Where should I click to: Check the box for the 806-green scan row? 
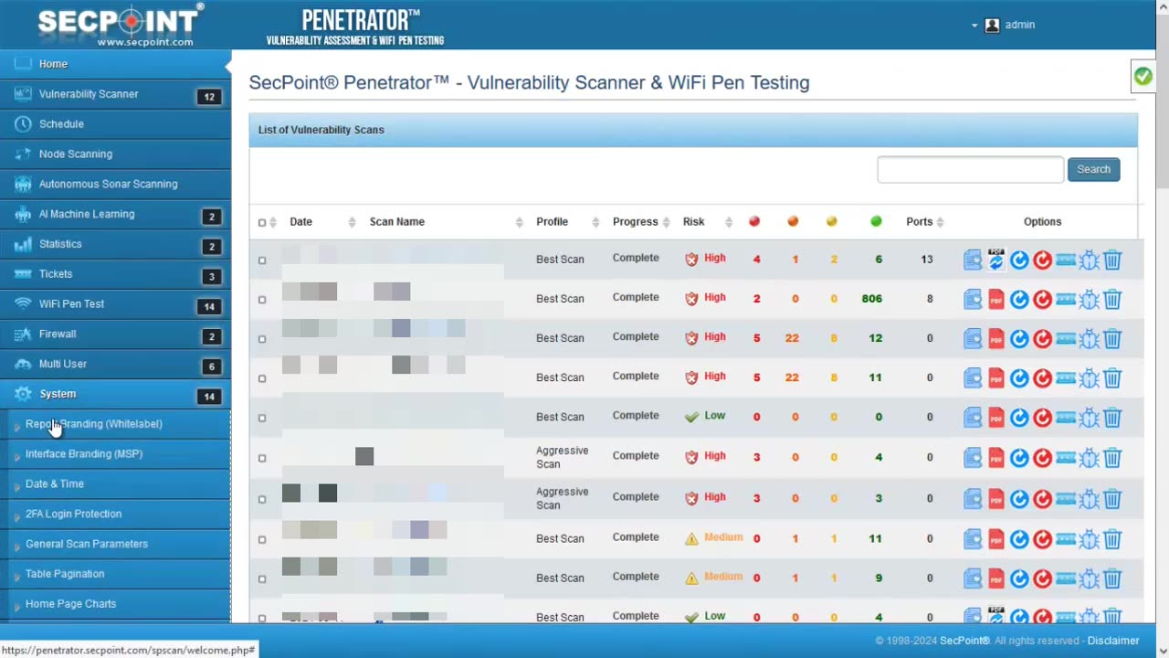click(262, 300)
